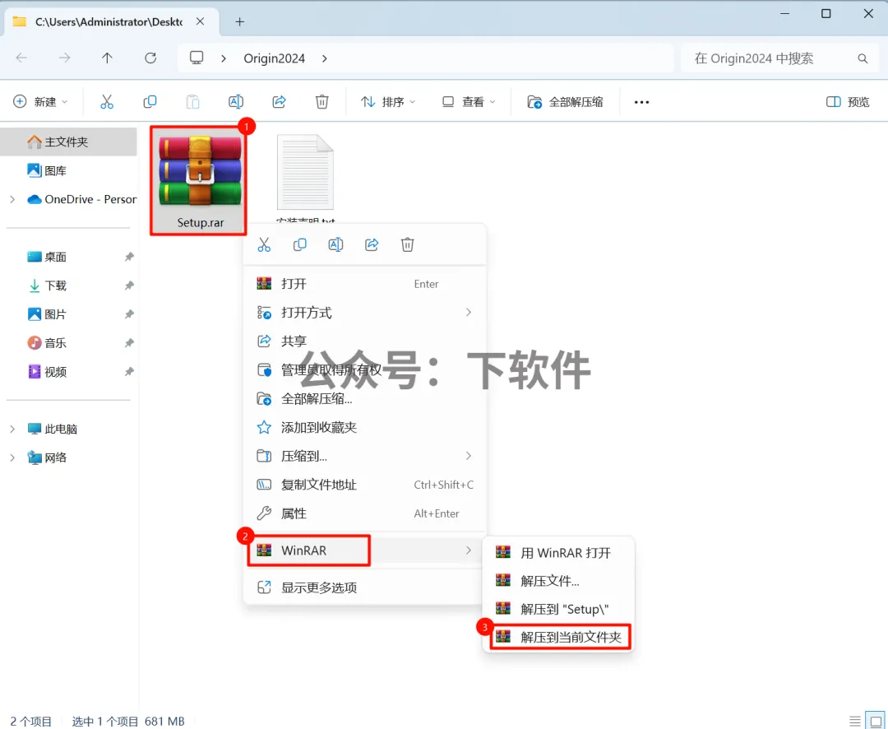The width and height of the screenshot is (888, 729).
Task: Click Delete icon in context menu
Action: point(407,245)
